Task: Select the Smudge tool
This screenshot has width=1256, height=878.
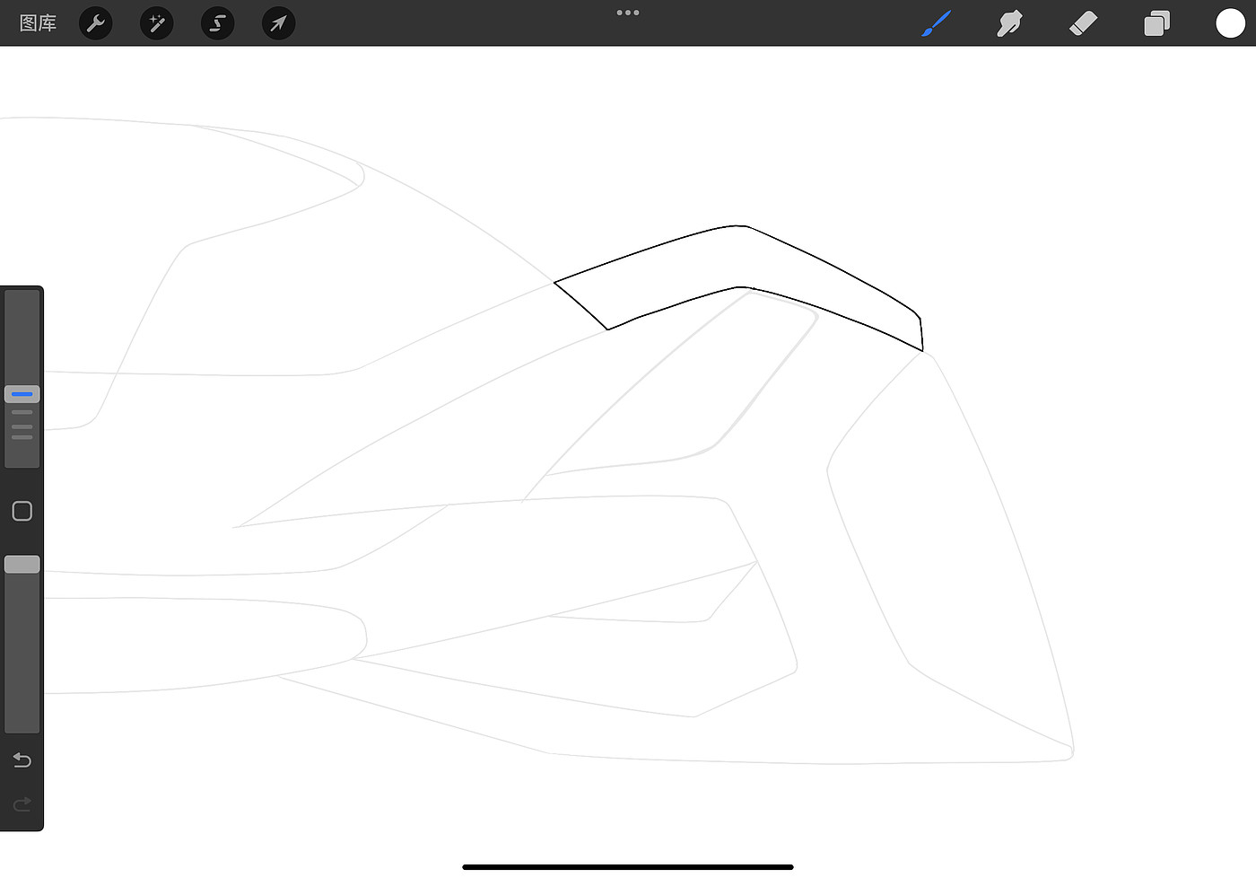Action: (x=1009, y=23)
